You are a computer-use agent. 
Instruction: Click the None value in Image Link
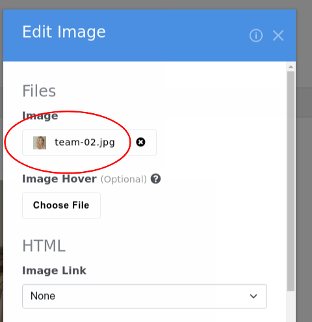point(43,296)
